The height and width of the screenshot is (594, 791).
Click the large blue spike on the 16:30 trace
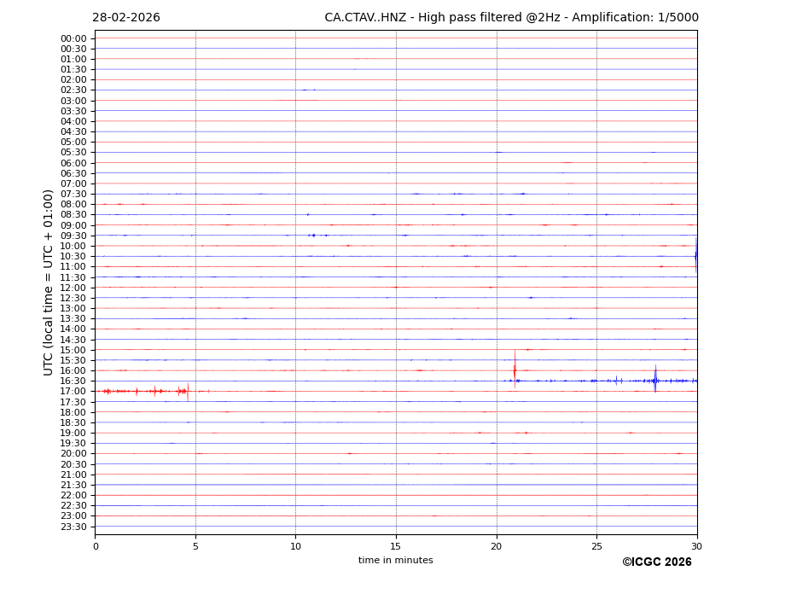[x=655, y=380]
